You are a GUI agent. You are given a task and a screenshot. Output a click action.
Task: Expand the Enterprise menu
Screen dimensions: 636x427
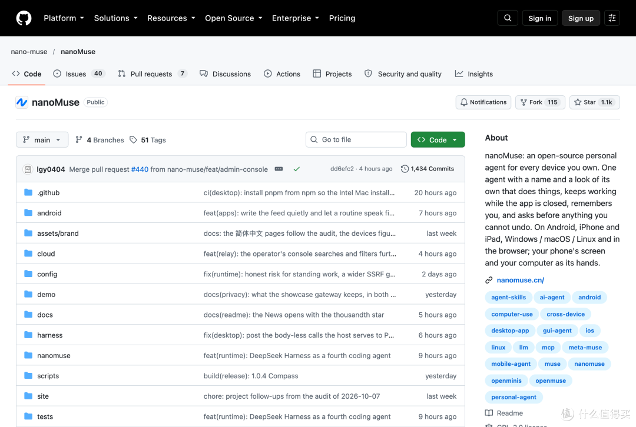tap(295, 18)
